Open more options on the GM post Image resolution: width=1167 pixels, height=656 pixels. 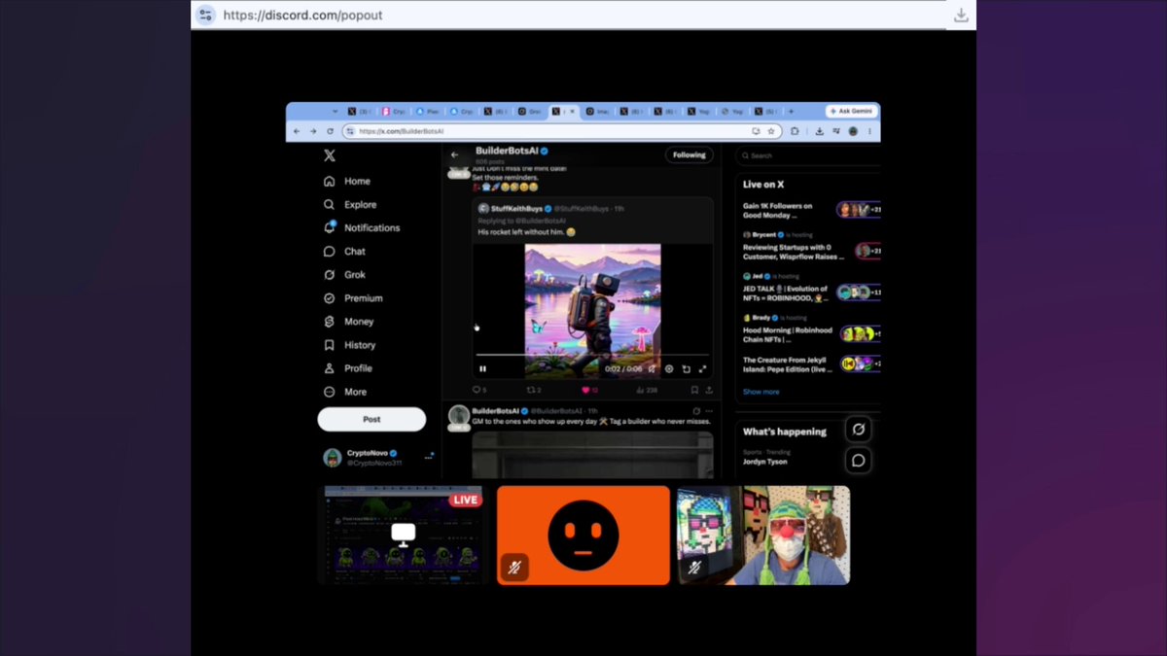(x=708, y=411)
